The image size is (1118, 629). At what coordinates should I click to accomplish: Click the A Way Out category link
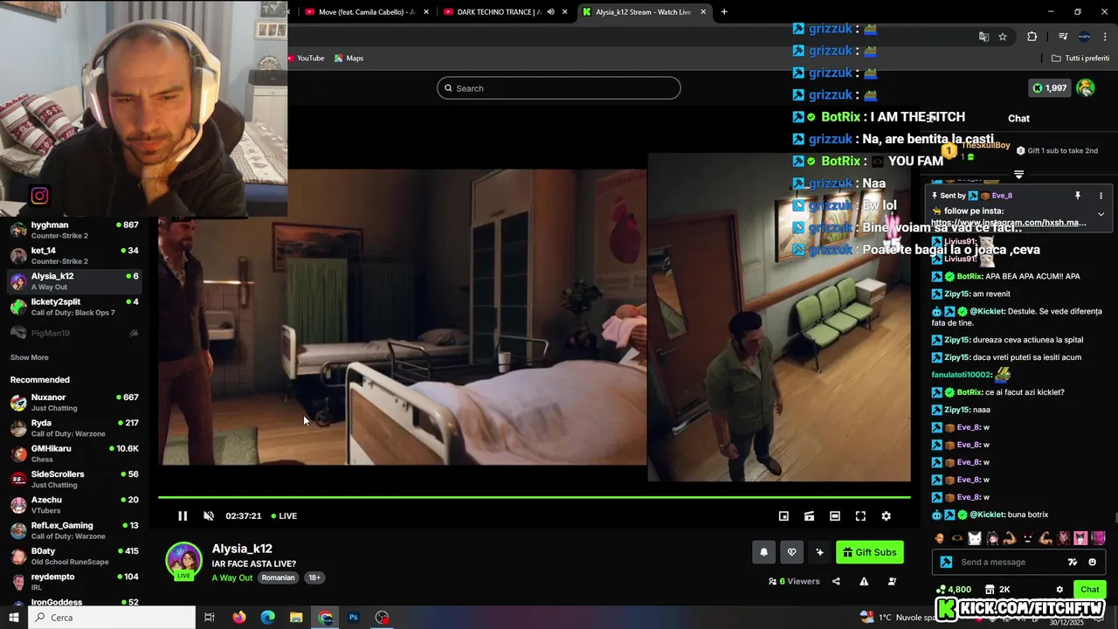pos(232,577)
